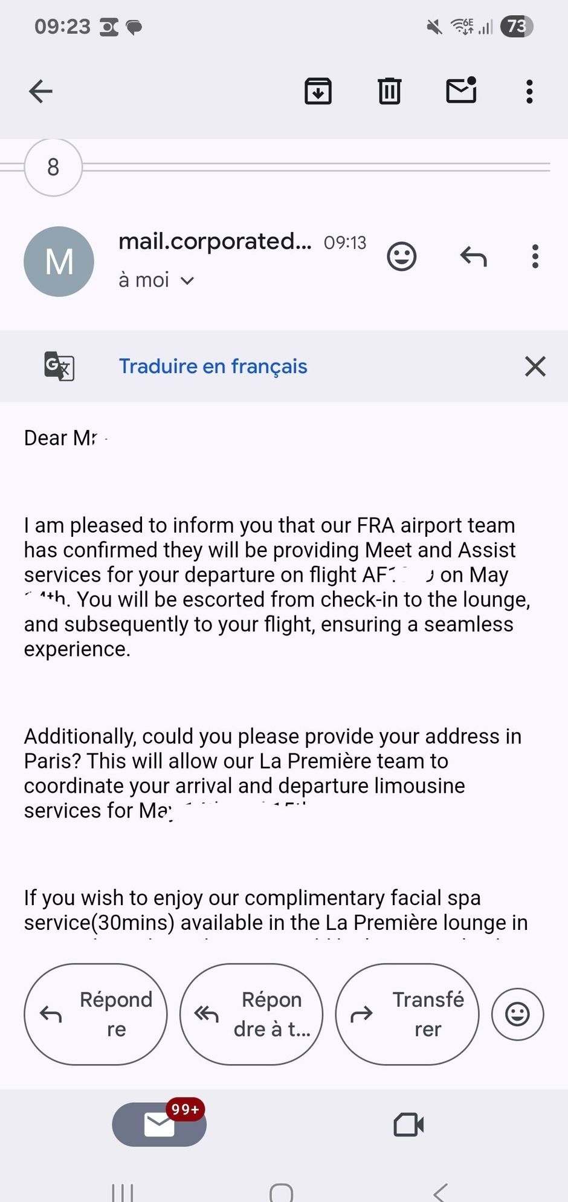
Task: Tap the sender avatar with letter M
Action: pyautogui.click(x=59, y=261)
